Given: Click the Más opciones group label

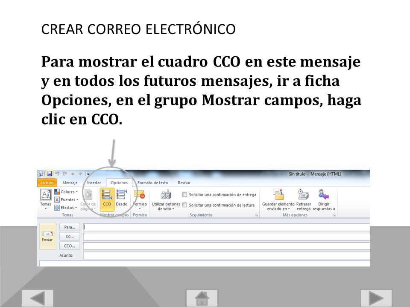Looking at the screenshot, I should coord(295,215).
